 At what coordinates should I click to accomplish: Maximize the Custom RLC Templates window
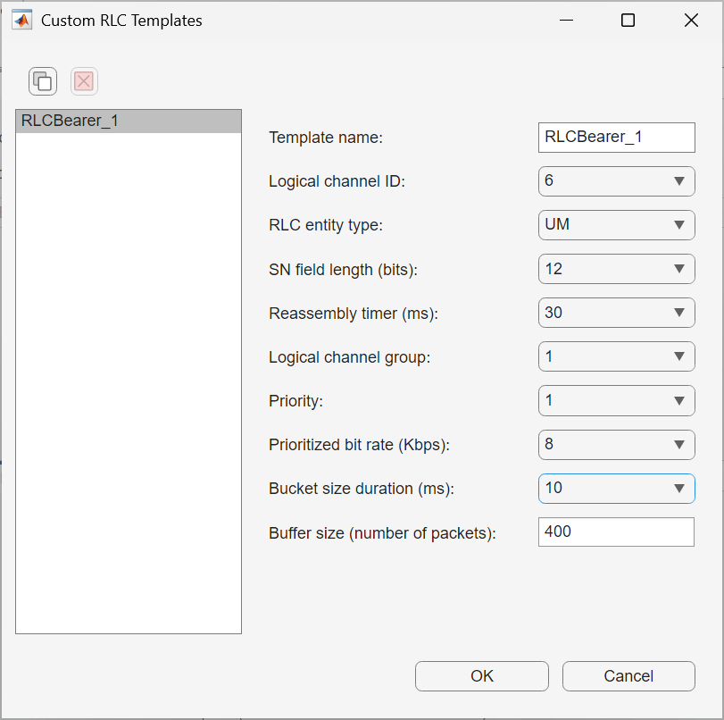point(628,21)
